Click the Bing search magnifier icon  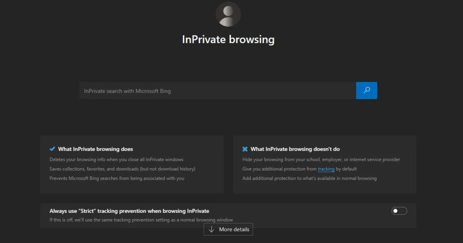[367, 90]
